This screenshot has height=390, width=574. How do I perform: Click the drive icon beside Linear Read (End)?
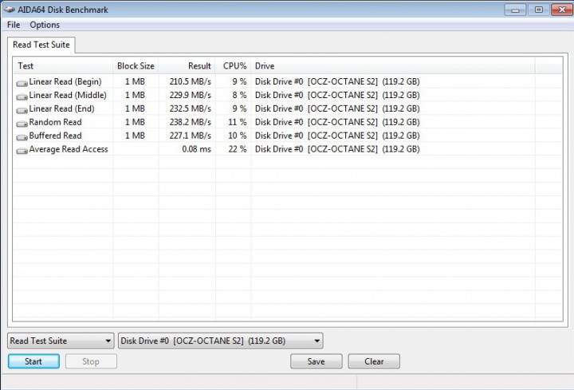click(22, 110)
